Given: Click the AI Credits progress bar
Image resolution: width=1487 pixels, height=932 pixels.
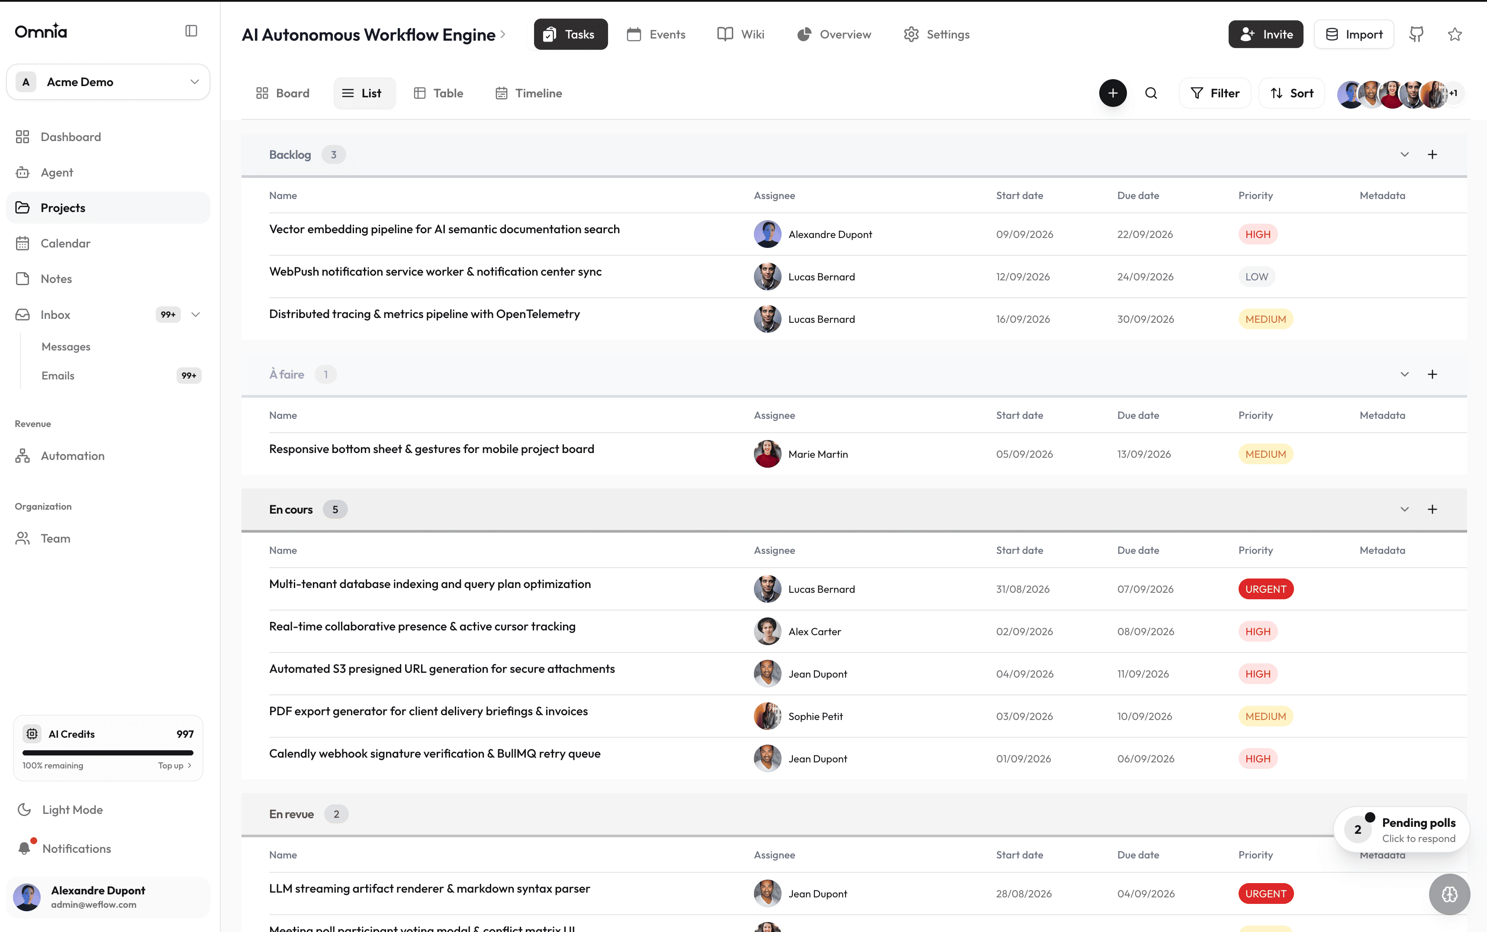Looking at the screenshot, I should coord(108,752).
